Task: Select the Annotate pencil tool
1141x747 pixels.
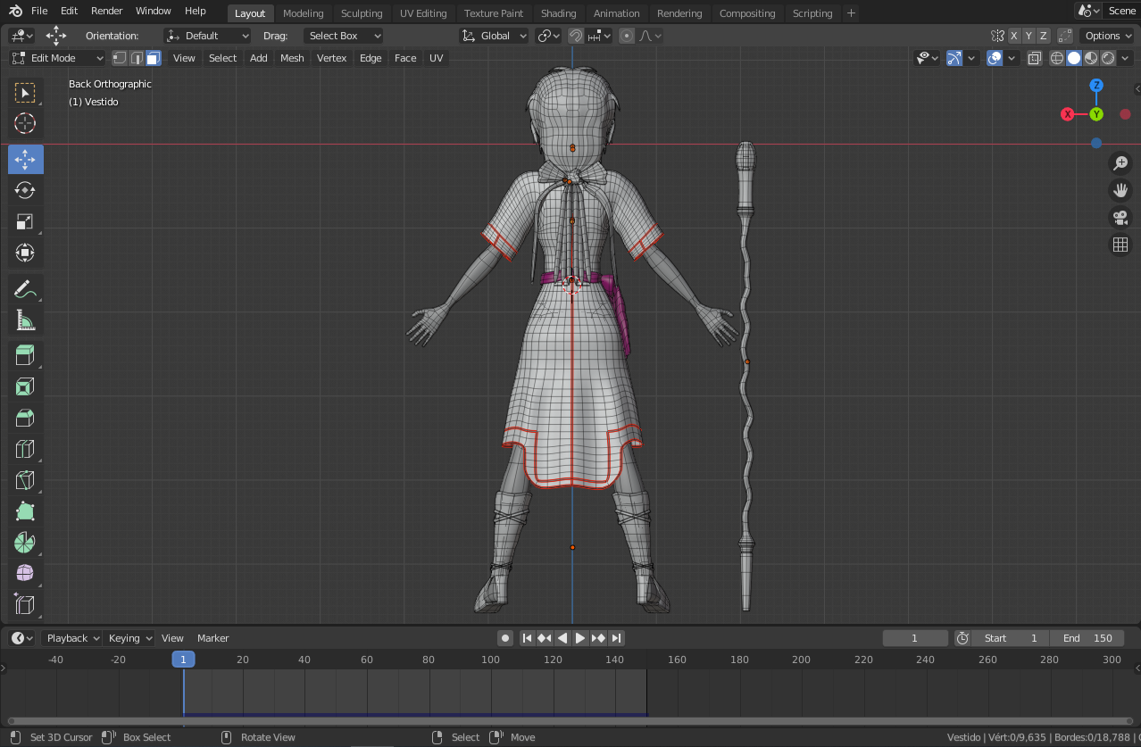Action: pos(25,289)
